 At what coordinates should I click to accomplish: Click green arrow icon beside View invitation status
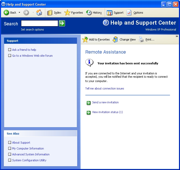tap(89, 113)
